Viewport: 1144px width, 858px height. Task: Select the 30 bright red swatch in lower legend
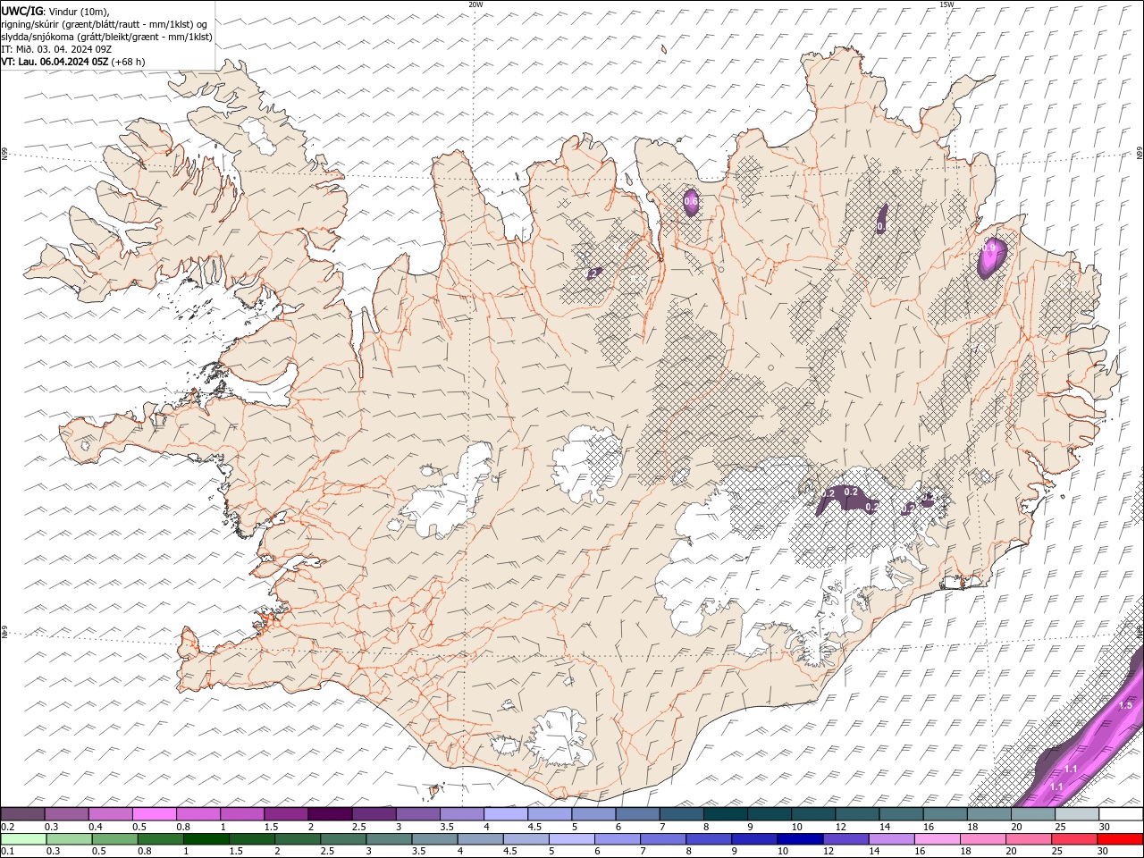coord(1120,839)
